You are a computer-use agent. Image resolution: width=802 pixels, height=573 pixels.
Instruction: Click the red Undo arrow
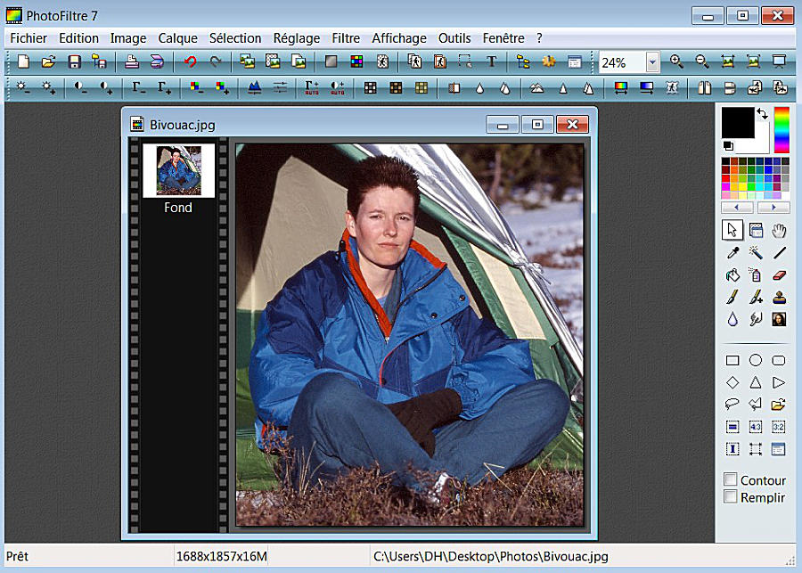click(191, 61)
